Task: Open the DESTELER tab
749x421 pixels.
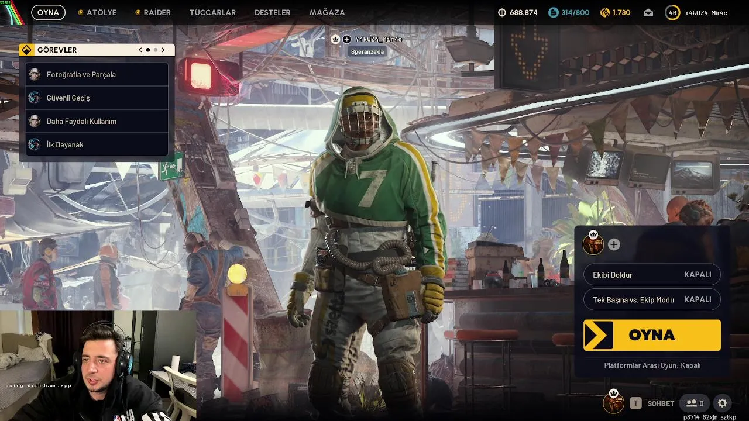Action: click(273, 12)
